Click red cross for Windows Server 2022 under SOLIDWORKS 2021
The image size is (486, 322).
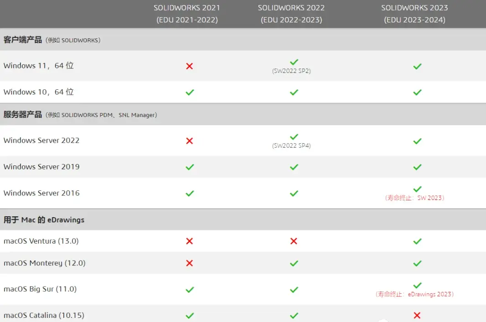(189, 141)
